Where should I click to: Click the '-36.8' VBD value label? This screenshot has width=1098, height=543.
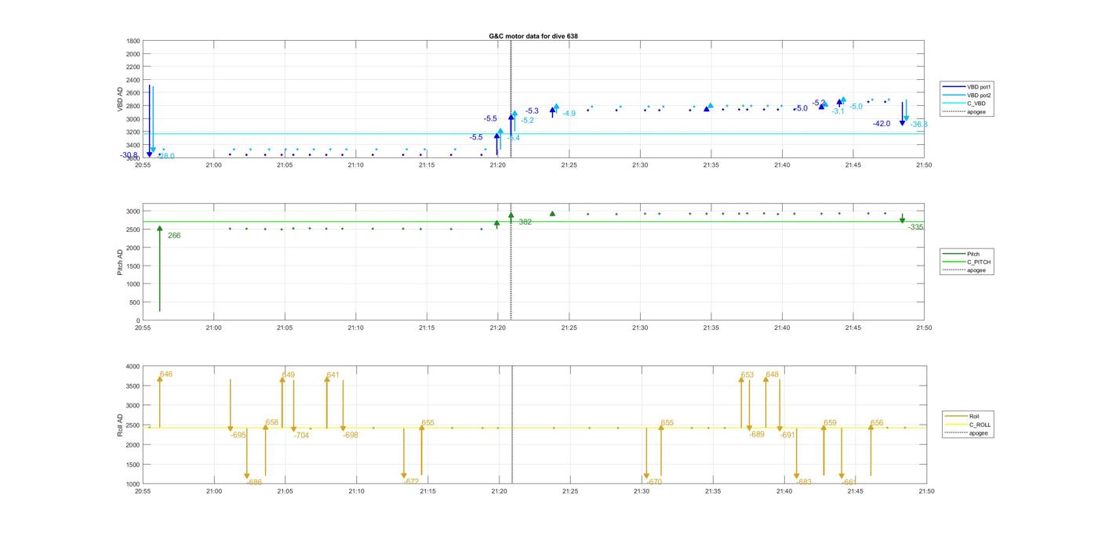click(918, 125)
